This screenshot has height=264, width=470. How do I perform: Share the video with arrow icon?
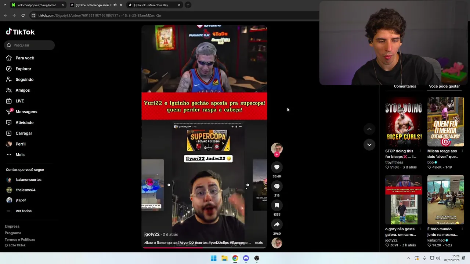(x=277, y=224)
